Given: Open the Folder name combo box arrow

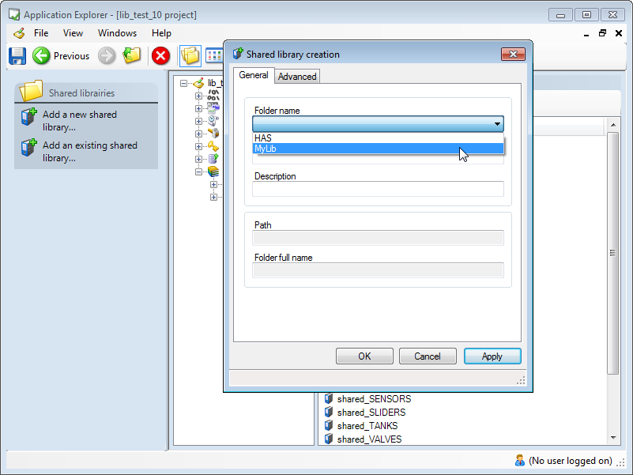Looking at the screenshot, I should [x=497, y=124].
